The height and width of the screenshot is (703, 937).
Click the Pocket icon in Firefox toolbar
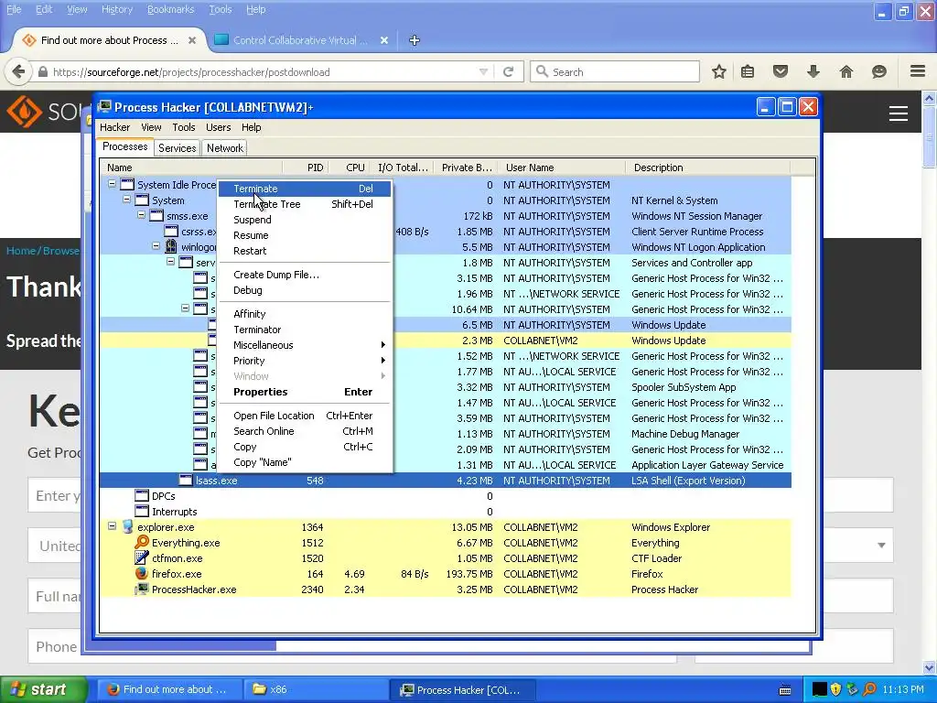click(781, 71)
